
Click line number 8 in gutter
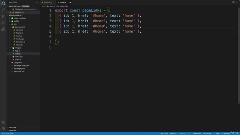(50, 47)
